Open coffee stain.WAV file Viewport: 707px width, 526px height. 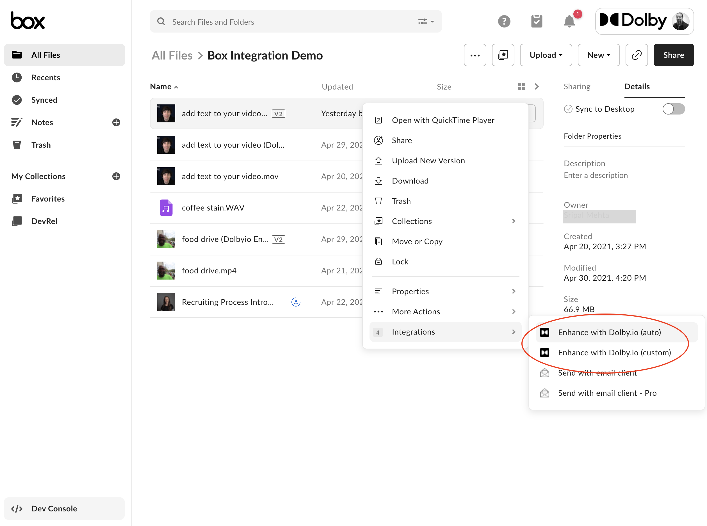[x=213, y=208]
